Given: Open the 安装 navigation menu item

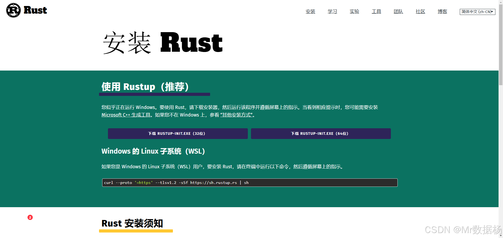Looking at the screenshot, I should [x=310, y=11].
